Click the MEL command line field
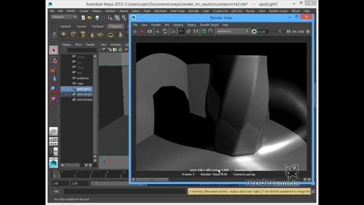 125,191
